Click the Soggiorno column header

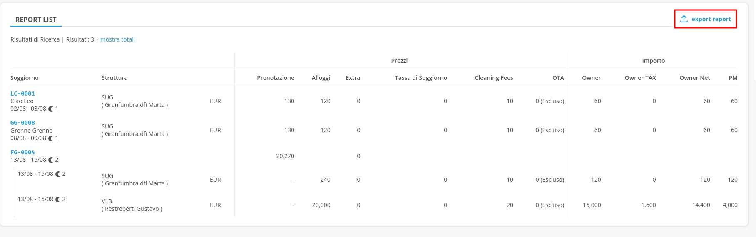coord(25,78)
